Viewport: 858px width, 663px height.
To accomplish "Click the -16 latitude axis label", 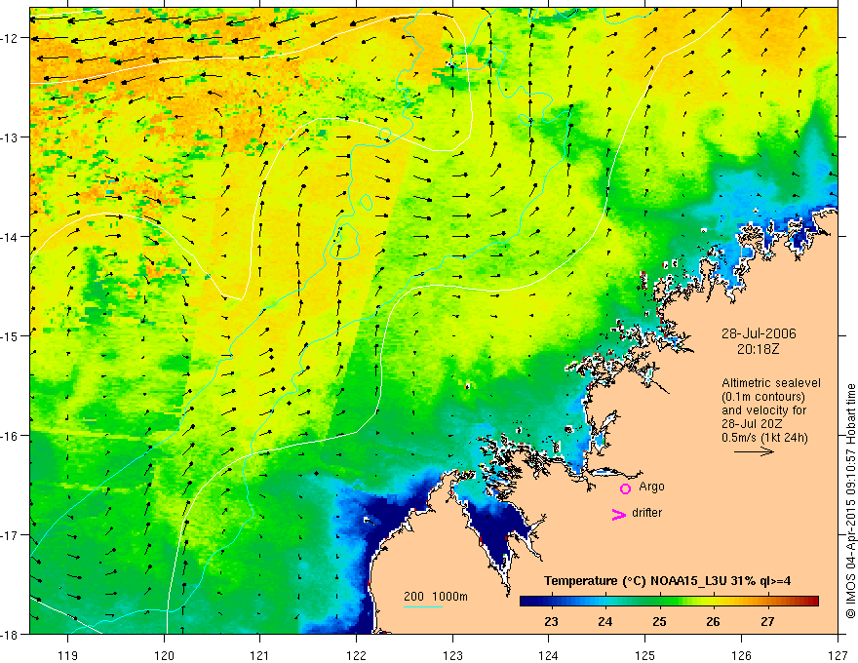I will click(10, 436).
